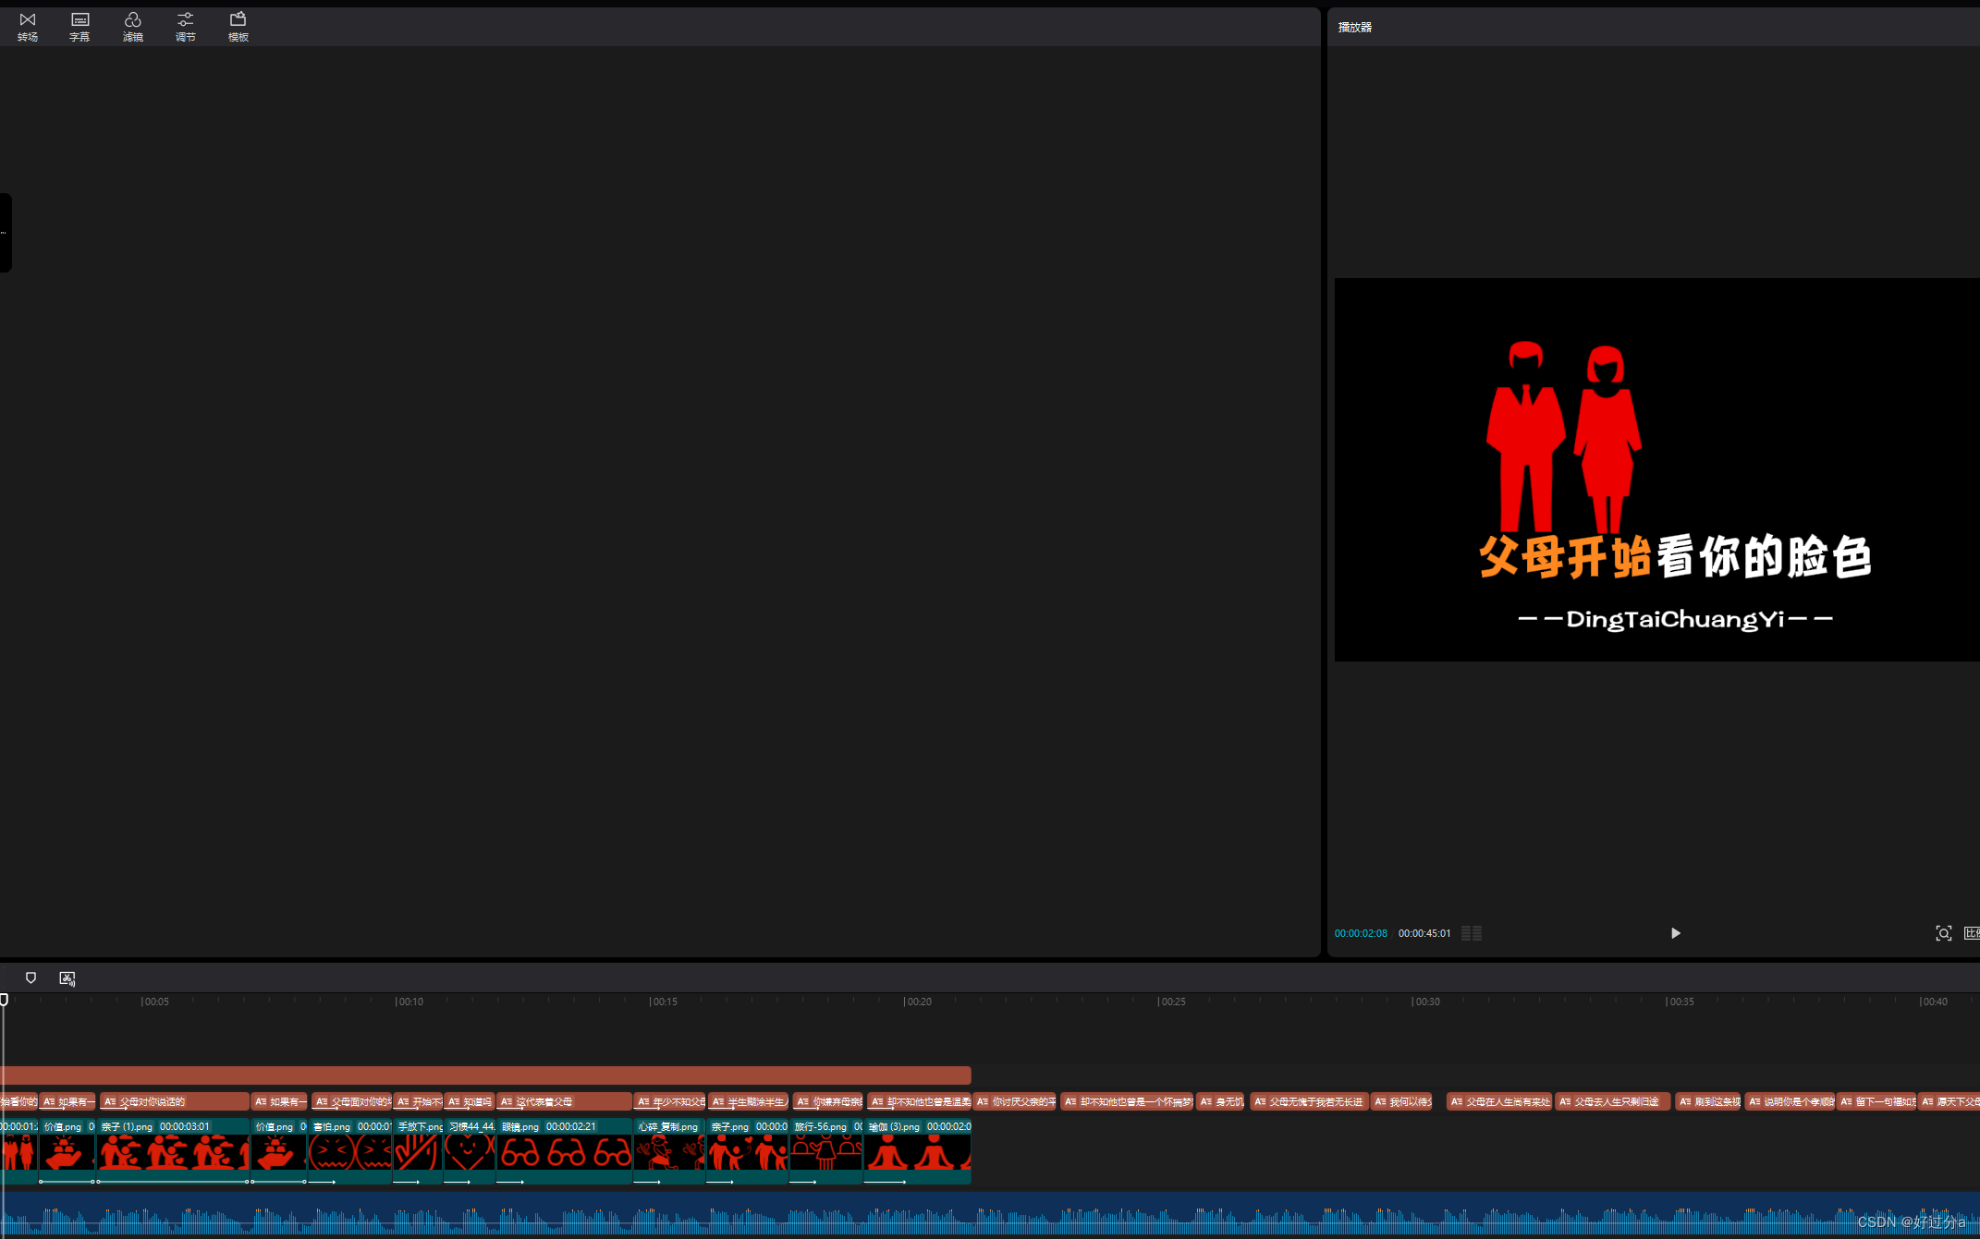Viewport: 1980px width, 1239px height.
Task: Select the 这代表着父母 subtitle clip
Action: 564,1101
